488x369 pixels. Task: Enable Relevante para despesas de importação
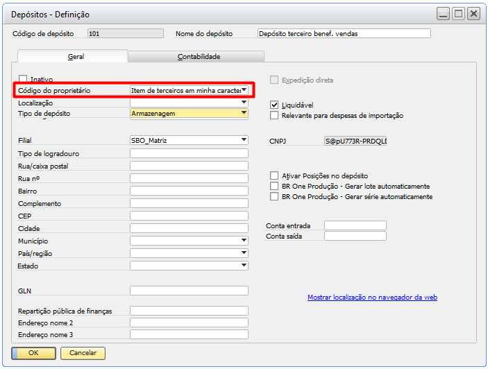274,116
